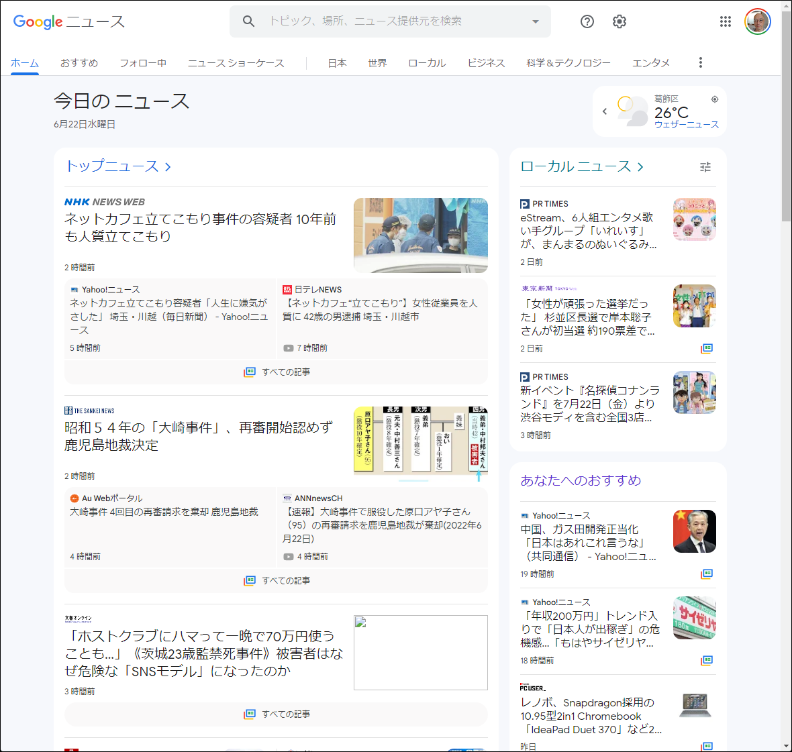Switch to the おすすめ tab
Screen dimensions: 792x752
point(79,63)
